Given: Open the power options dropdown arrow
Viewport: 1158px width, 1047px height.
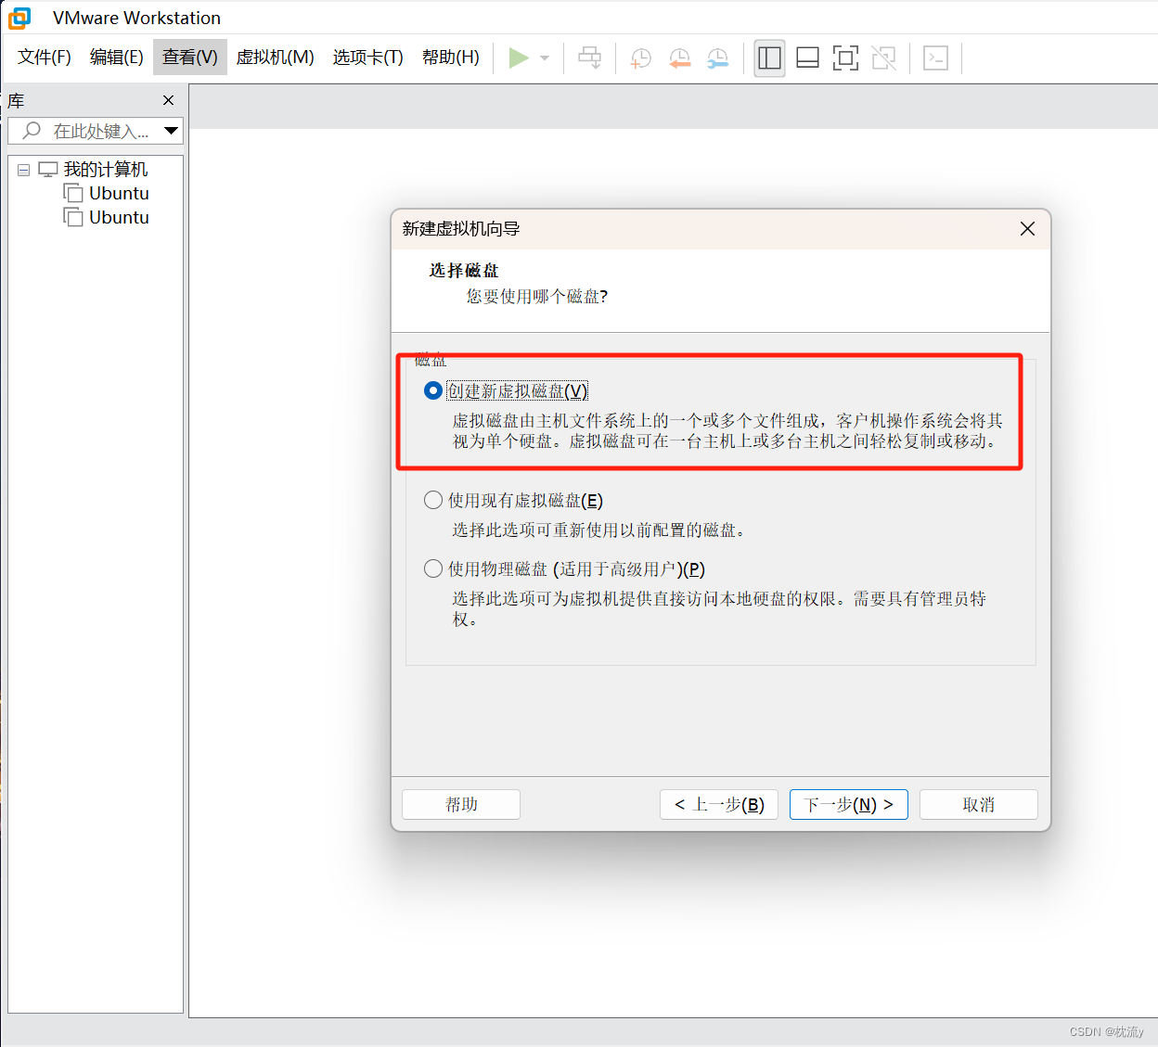Looking at the screenshot, I should coord(545,57).
